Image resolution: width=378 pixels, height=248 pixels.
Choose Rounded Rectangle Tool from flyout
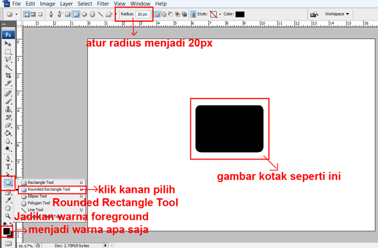tap(52, 190)
